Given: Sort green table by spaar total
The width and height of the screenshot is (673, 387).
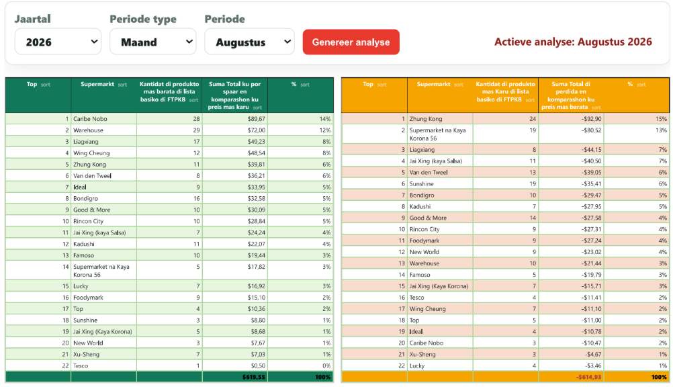Looking at the screenshot, I should (x=257, y=107).
